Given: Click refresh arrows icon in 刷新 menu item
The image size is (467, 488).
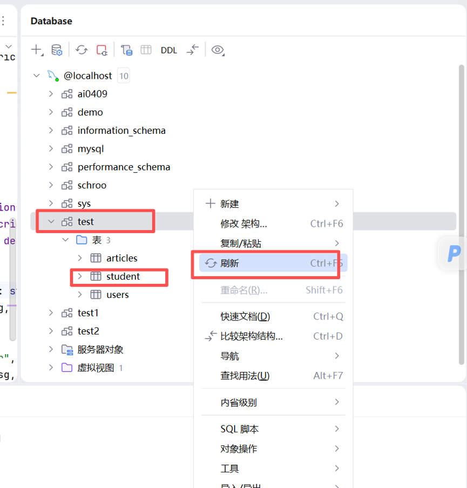Looking at the screenshot, I should pos(211,263).
